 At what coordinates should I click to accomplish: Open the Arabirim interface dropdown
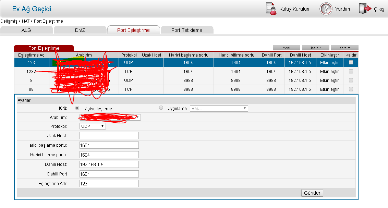pos(110,117)
